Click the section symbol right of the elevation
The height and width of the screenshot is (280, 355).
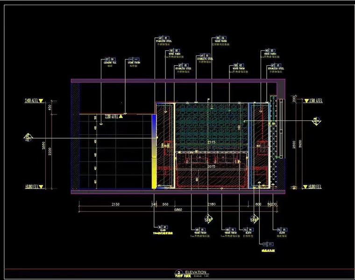tap(316, 121)
